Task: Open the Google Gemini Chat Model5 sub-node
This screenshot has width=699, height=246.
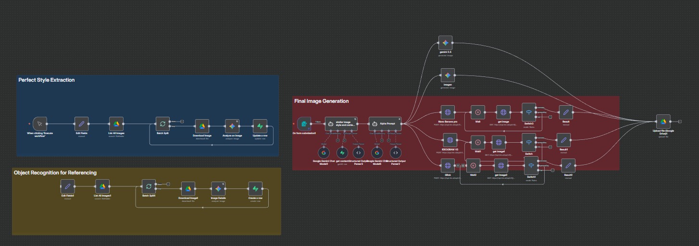Action: coord(376,152)
